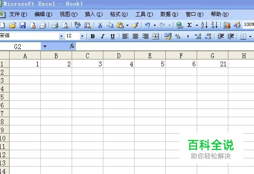This screenshot has width=254, height=174.
Task: Open the 窗口 (Window) menu
Action: tap(195, 14)
